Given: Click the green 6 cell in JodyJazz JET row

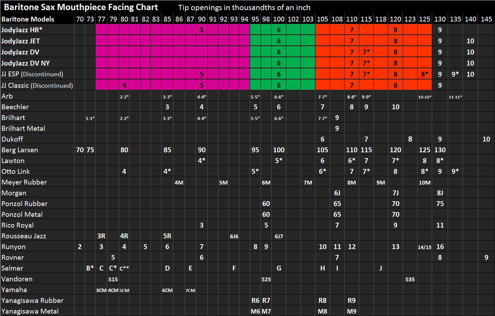Looking at the screenshot, I should click(x=279, y=41).
